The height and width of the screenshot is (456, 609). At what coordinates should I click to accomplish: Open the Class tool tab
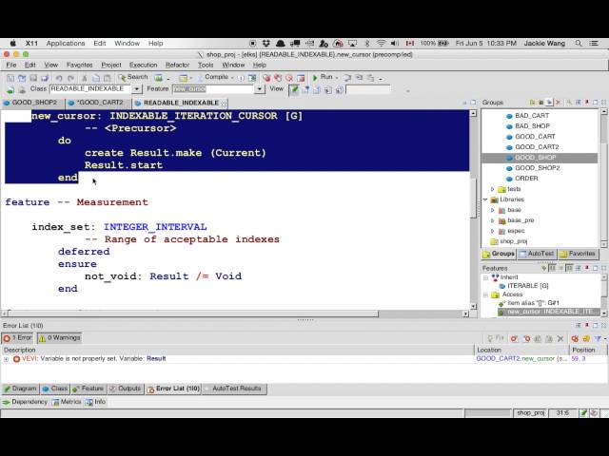(x=55, y=389)
